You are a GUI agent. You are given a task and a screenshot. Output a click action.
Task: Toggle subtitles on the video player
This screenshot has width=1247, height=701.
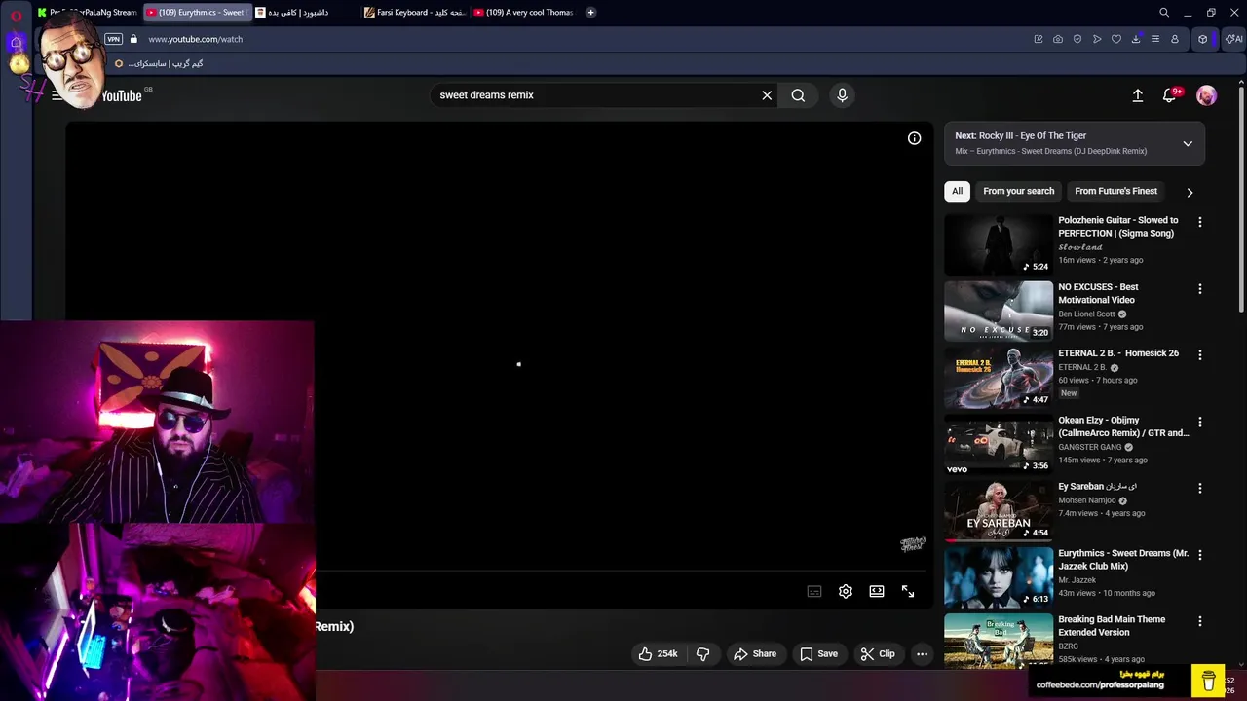coord(814,591)
